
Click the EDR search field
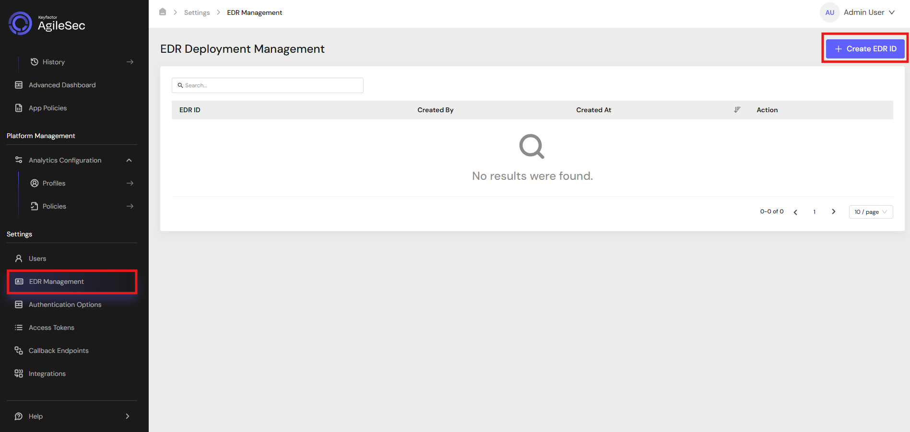(x=268, y=85)
